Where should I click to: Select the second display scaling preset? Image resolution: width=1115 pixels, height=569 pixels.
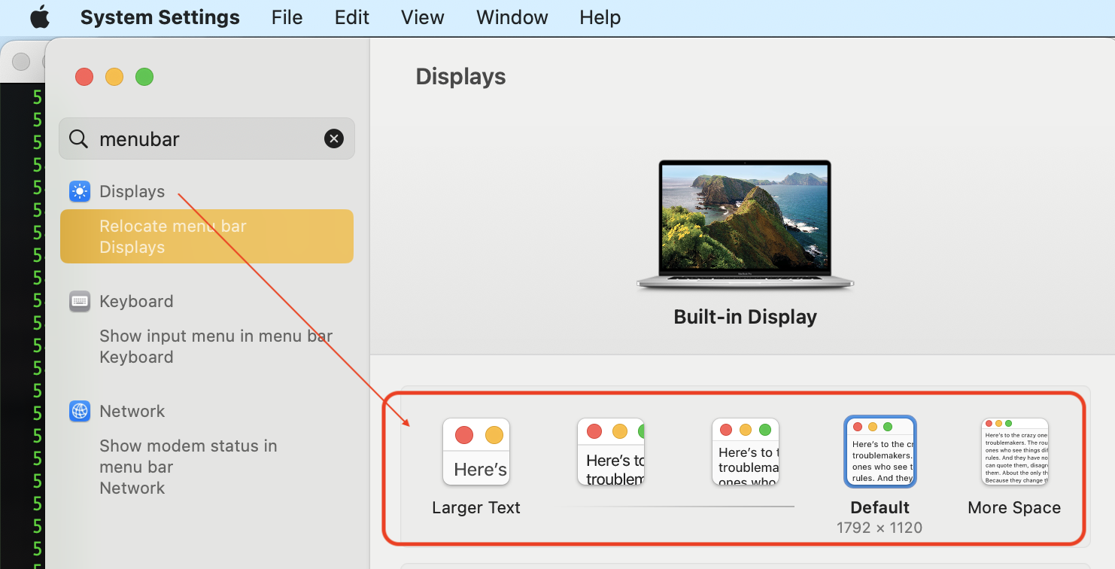click(x=610, y=452)
